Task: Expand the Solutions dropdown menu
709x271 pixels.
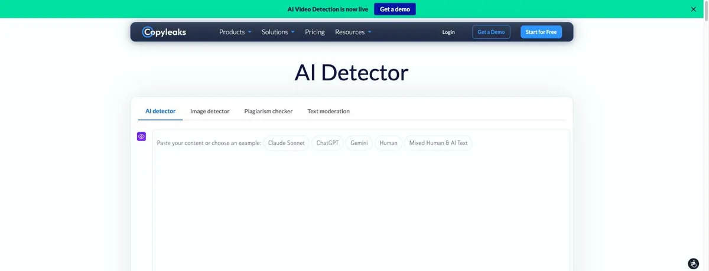Action: pos(278,32)
